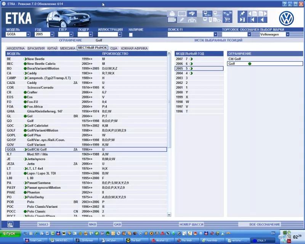Open the ИЛЛЮСТРАЦИЯ dropdown arrow
305x244 pixels.
(x=120, y=34)
